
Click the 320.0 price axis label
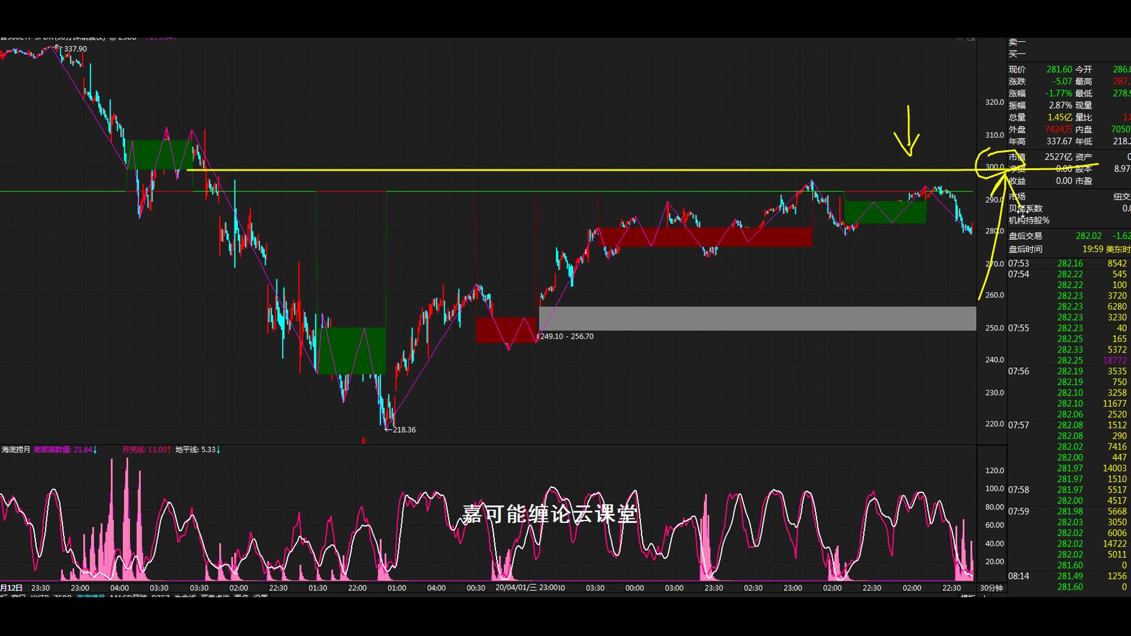pos(994,102)
